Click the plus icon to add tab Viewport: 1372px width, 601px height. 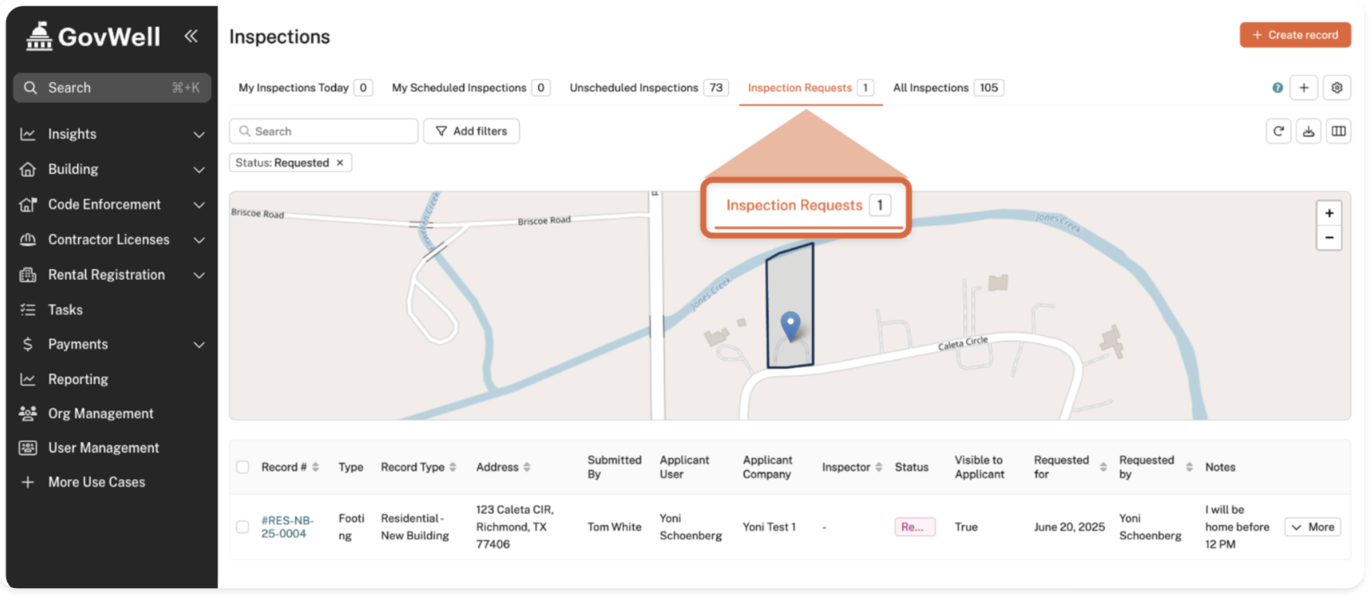click(x=1304, y=88)
